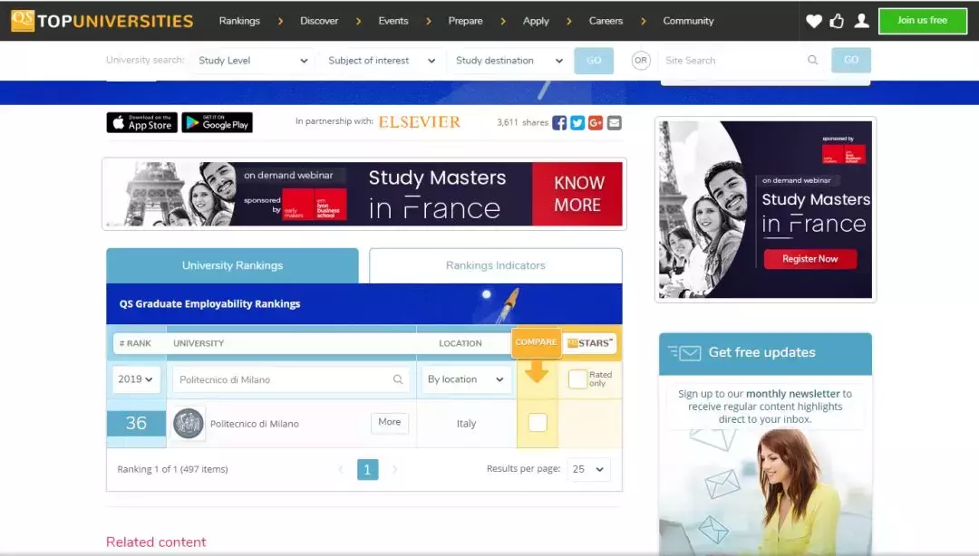The height and width of the screenshot is (556, 979).
Task: Click the LOCATION column header
Action: click(x=460, y=343)
